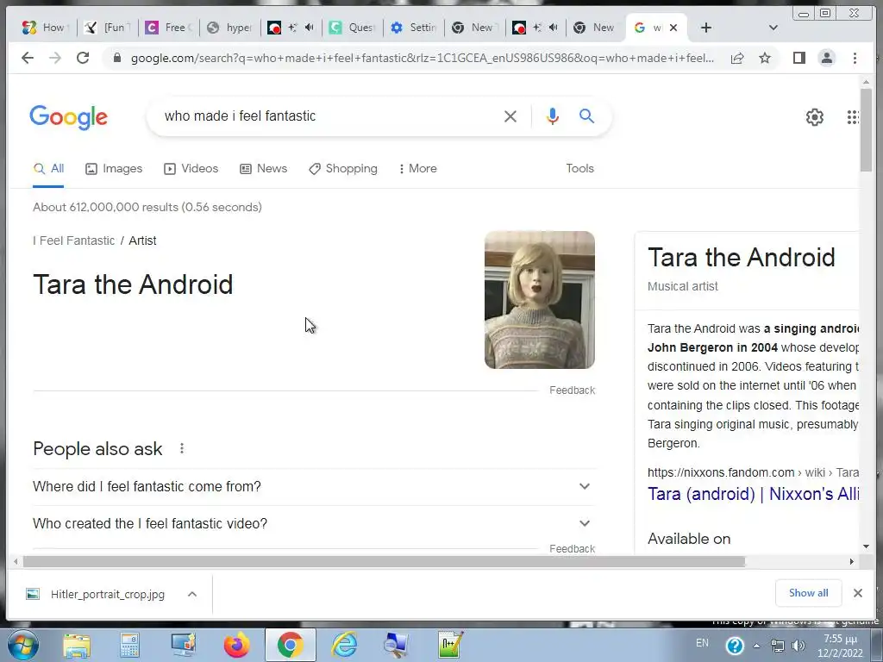Click the horizontal scroll right arrow
883x662 pixels.
tap(851, 561)
